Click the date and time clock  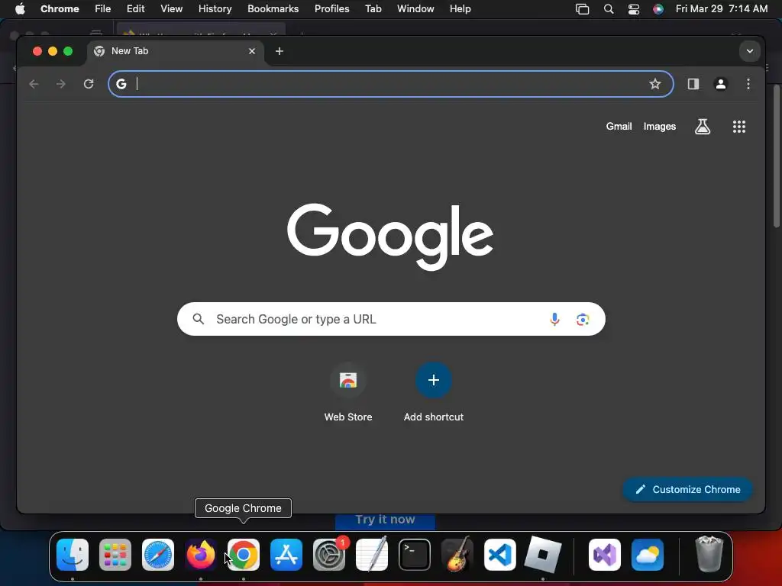tap(721, 9)
